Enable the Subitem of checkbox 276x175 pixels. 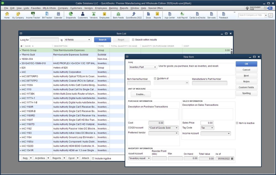coord(155,79)
